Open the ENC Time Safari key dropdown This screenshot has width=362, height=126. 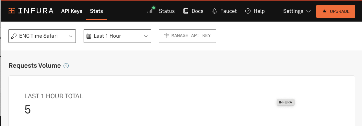(x=42, y=36)
